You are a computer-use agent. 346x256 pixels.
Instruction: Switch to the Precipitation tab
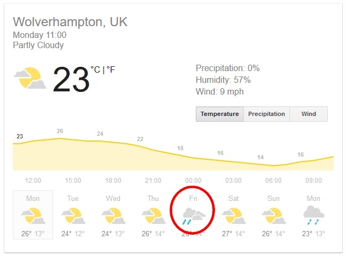266,114
